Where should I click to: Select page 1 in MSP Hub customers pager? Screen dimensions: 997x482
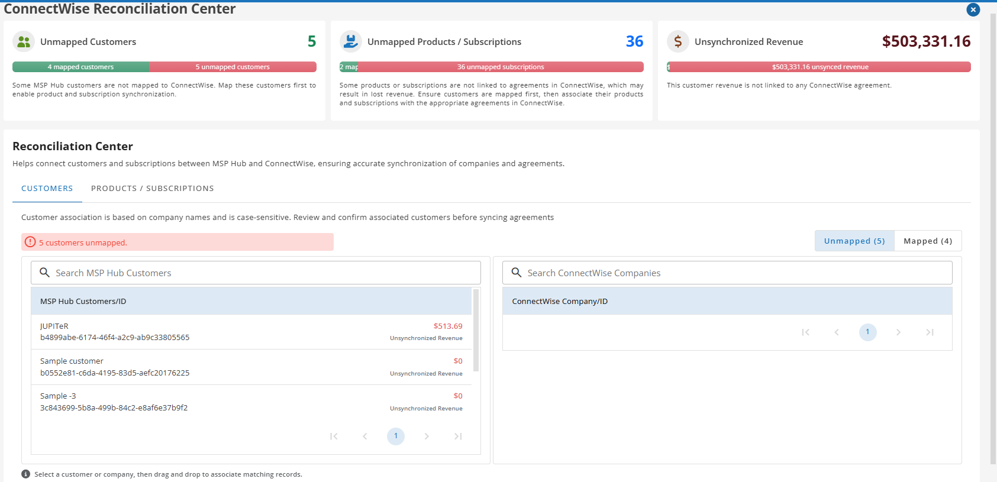[x=396, y=436]
